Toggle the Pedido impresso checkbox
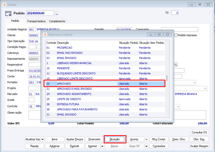The width and height of the screenshot is (215, 152). (x=176, y=35)
